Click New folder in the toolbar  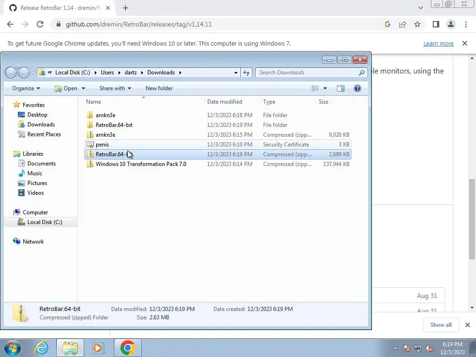[159, 88]
